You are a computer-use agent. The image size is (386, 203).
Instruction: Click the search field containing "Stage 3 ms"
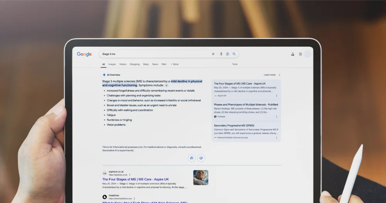[154, 54]
